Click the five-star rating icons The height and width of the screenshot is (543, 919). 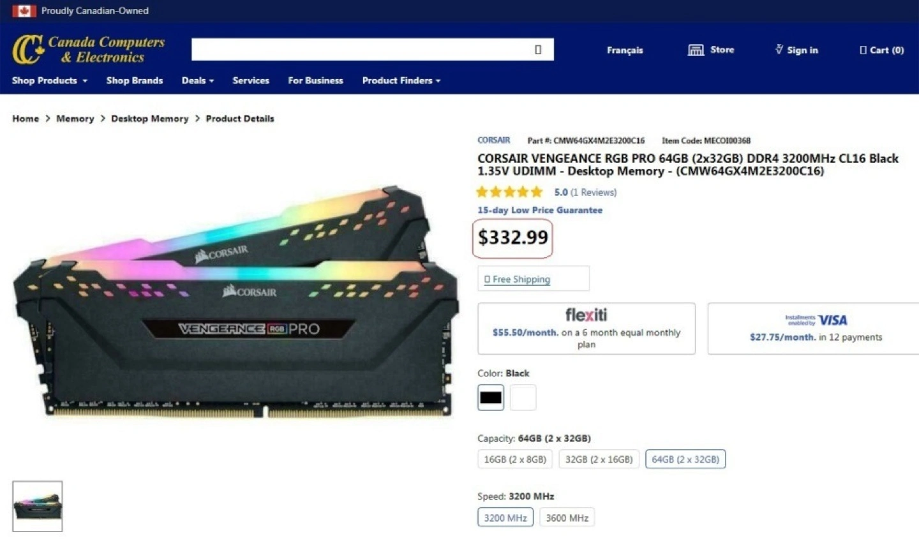[510, 192]
